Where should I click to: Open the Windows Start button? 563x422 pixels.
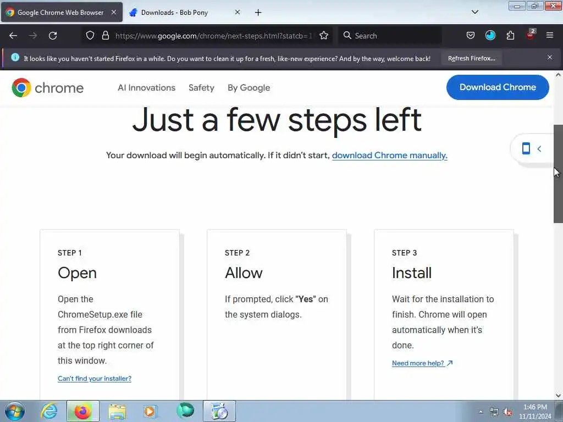[15, 411]
